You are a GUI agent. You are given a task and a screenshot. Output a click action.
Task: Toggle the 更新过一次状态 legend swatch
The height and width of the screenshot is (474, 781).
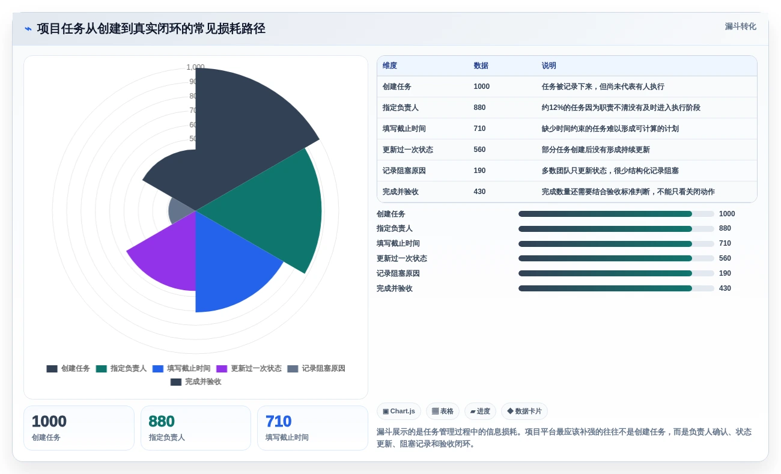coord(222,369)
